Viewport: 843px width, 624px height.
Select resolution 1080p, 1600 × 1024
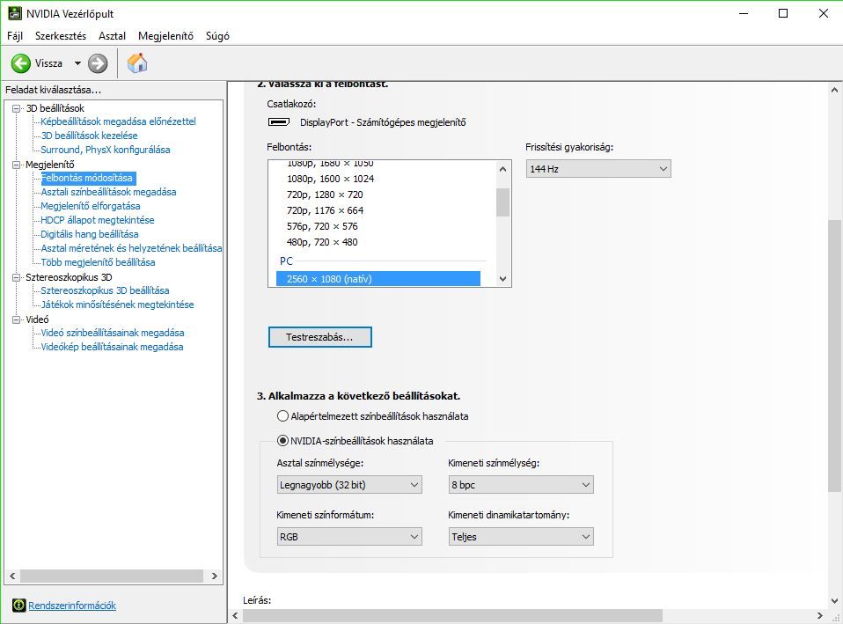(330, 179)
